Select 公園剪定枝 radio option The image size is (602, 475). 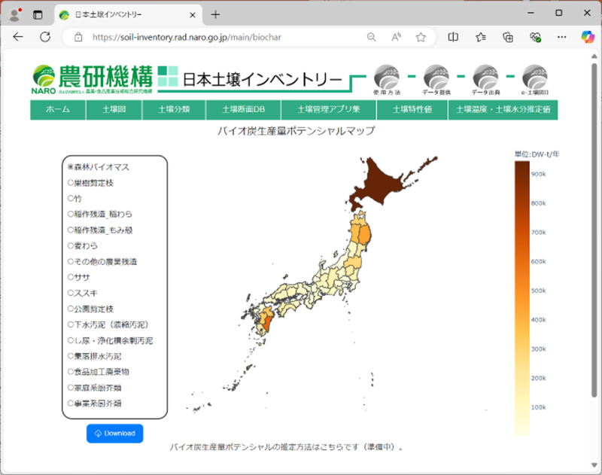click(70, 309)
